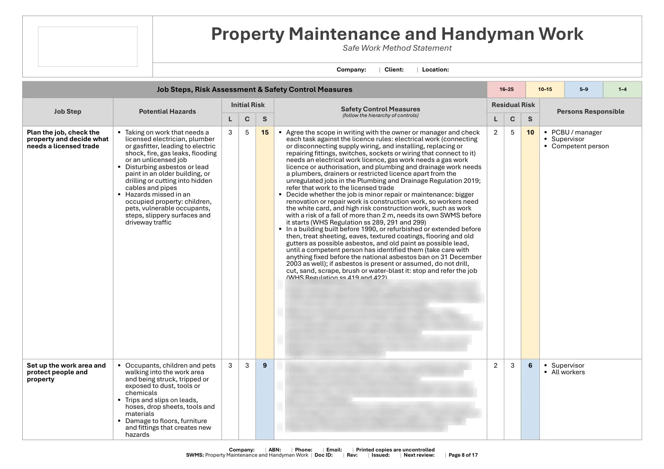Click the document title 'Property Maintenance and Handyman Work'
This screenshot has height=469, width=664.
(x=397, y=34)
